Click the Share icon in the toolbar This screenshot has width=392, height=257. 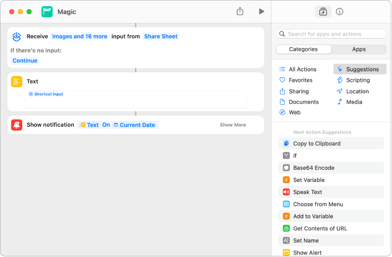point(240,11)
